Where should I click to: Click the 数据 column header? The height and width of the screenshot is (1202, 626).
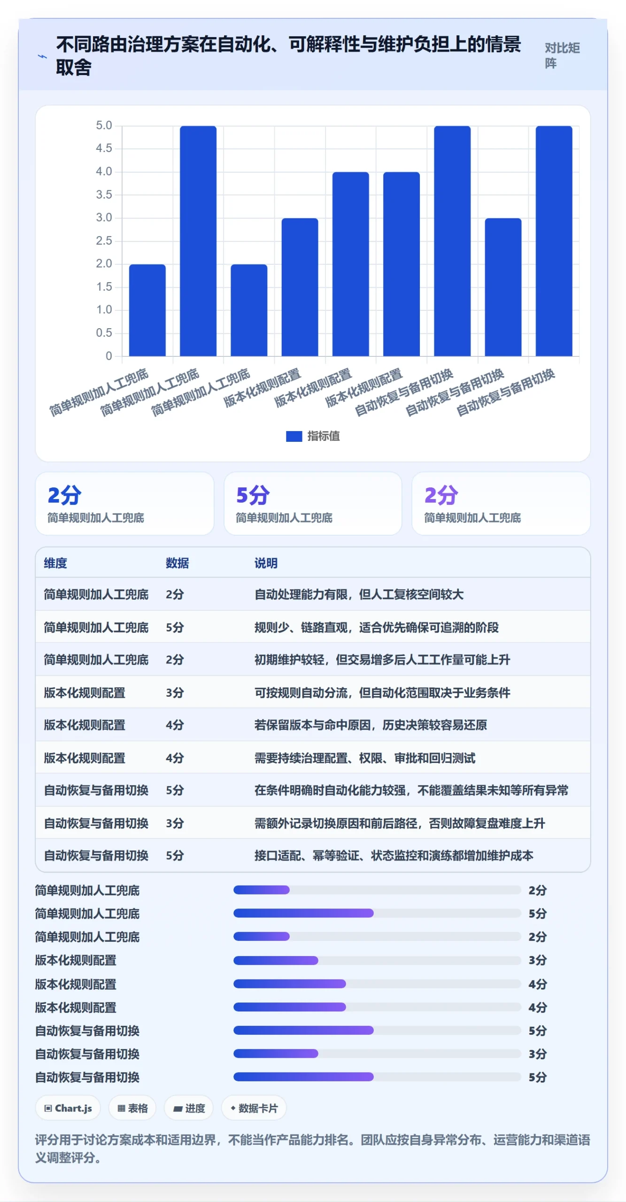click(x=177, y=563)
